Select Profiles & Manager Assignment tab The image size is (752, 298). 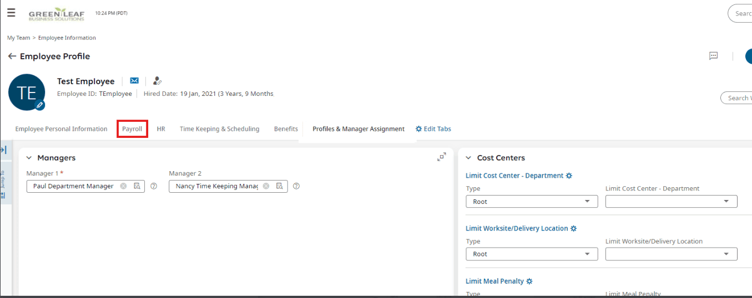pyautogui.click(x=359, y=129)
